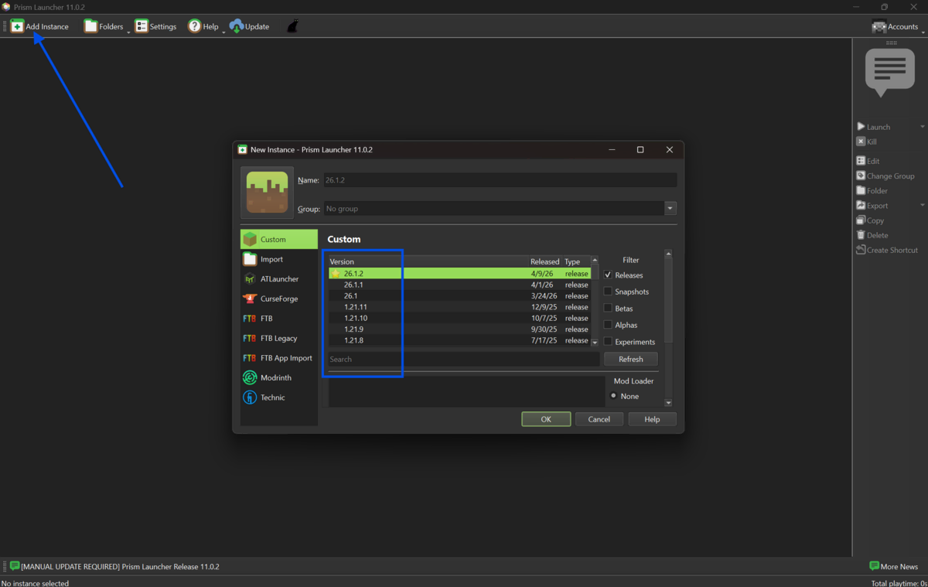The width and height of the screenshot is (928, 587).
Task: Switch to the Import page
Action: coord(271,259)
